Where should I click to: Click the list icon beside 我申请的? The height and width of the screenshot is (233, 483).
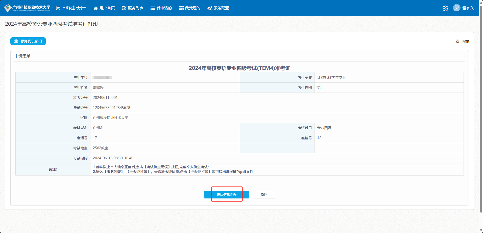153,8
